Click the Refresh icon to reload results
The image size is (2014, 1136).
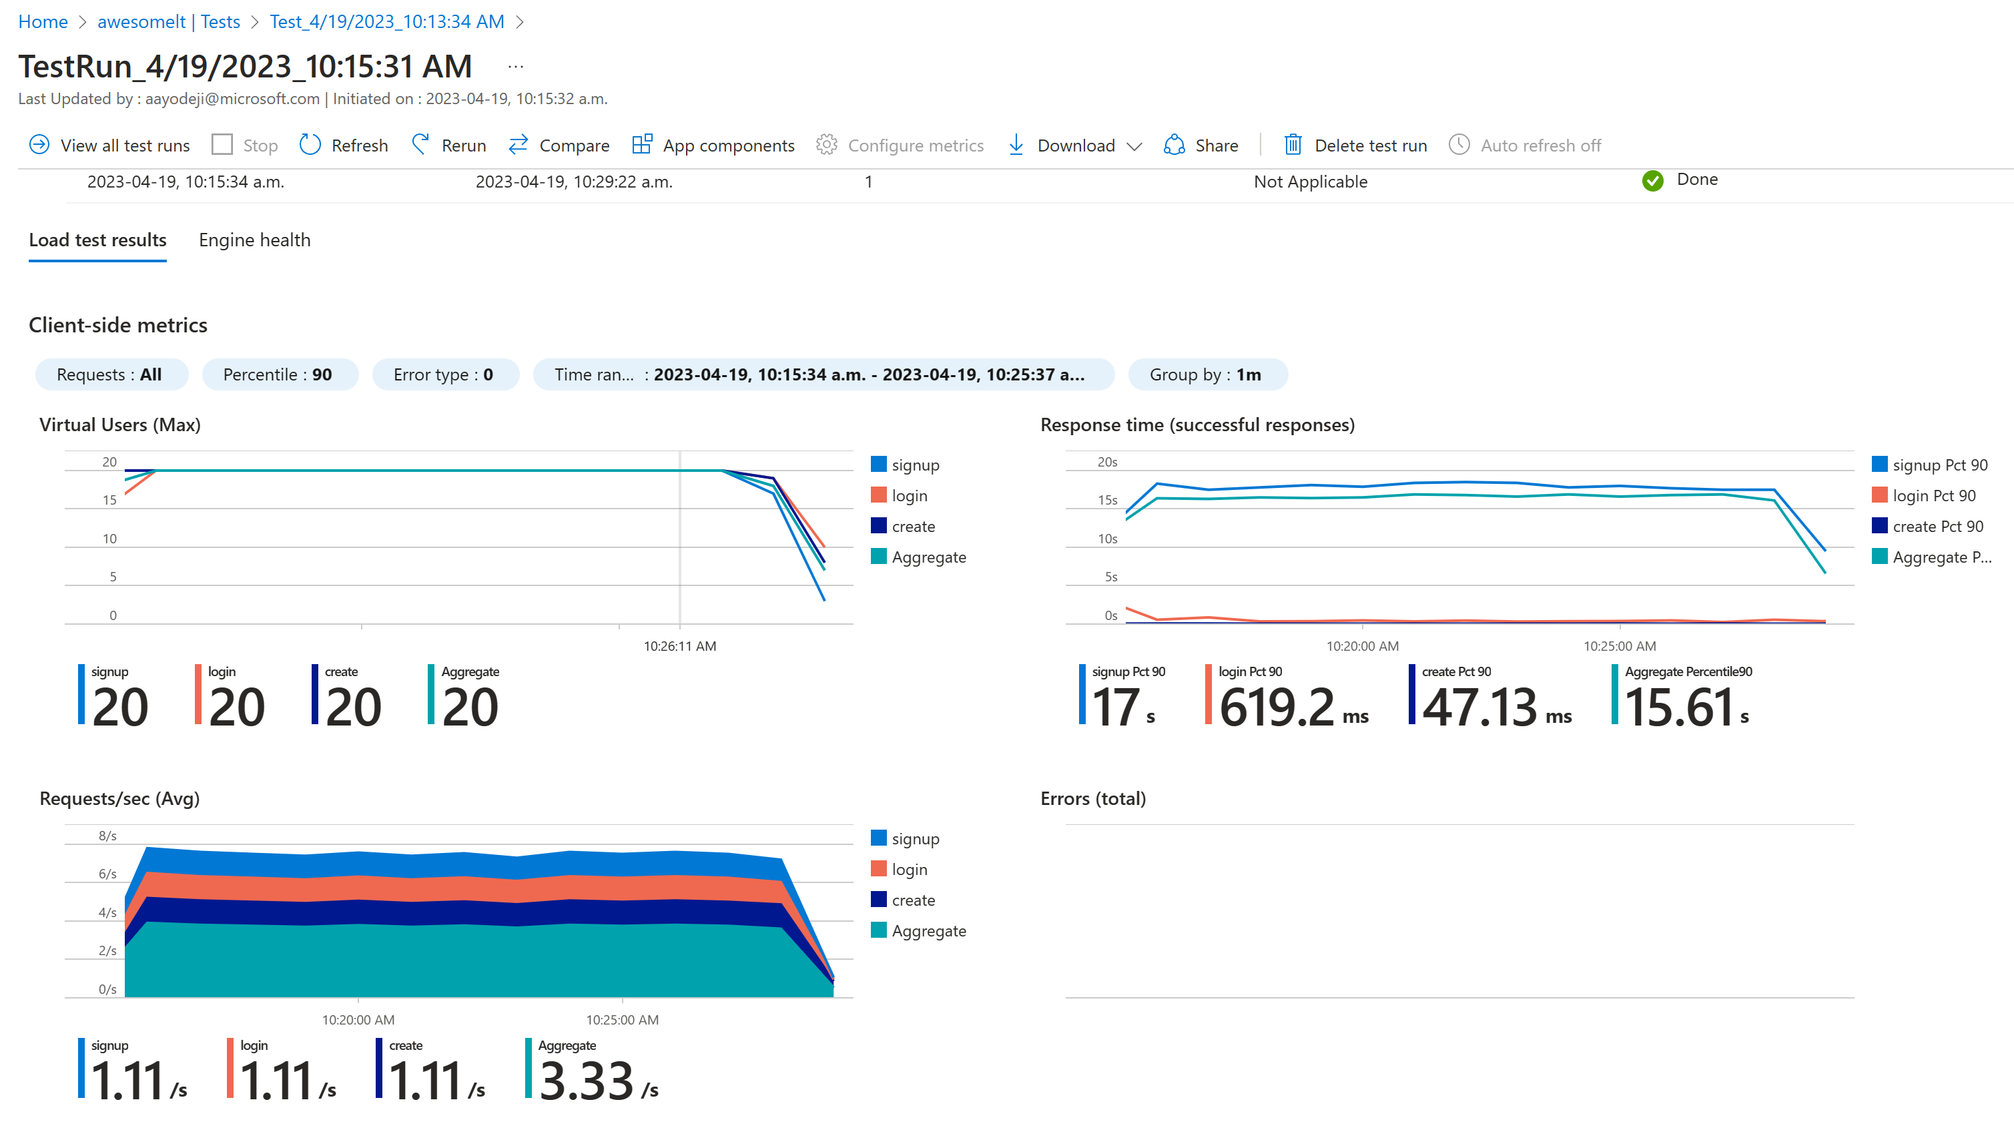click(x=307, y=146)
